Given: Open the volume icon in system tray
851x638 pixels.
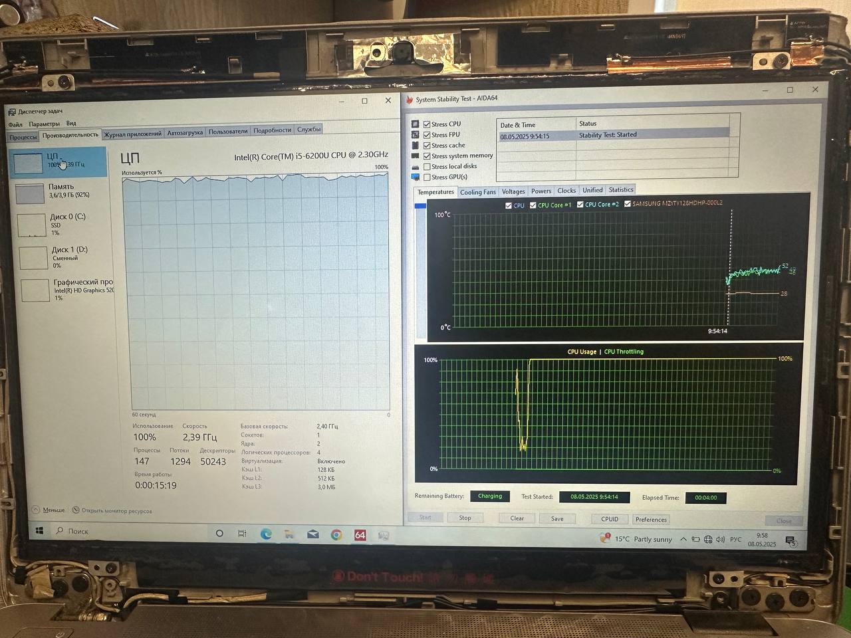Looking at the screenshot, I should (x=720, y=540).
